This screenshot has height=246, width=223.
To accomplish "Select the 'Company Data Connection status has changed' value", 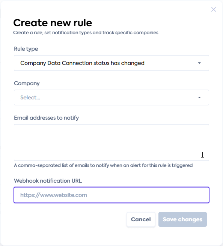I will (82, 63).
